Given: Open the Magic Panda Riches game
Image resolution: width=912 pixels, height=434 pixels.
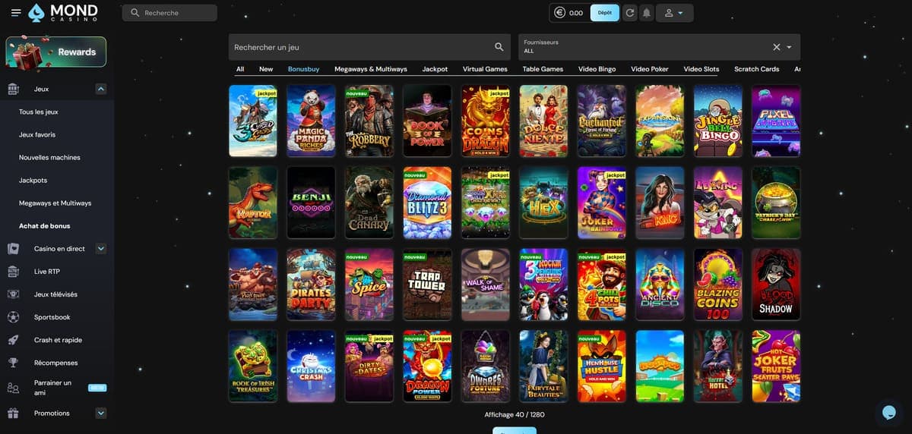Looking at the screenshot, I should [311, 121].
